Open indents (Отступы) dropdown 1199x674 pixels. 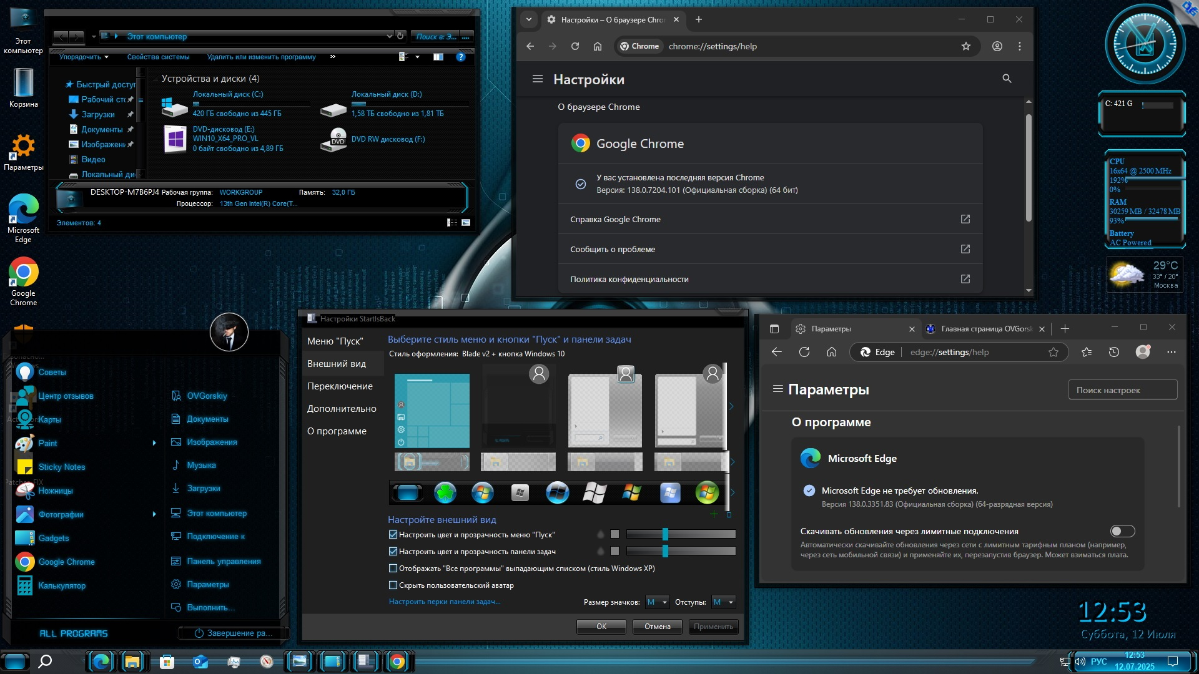point(723,602)
